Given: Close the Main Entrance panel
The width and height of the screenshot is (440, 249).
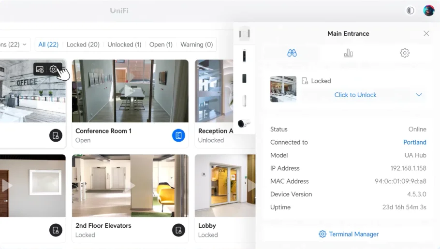Looking at the screenshot, I should 426,34.
